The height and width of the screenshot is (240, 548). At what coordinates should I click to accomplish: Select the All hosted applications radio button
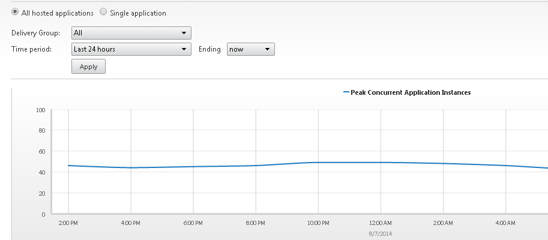[15, 13]
